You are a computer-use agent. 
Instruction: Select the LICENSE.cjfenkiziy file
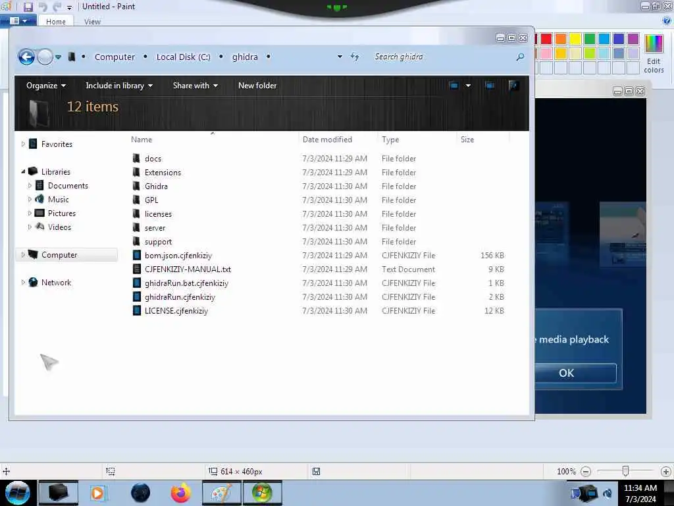pyautogui.click(x=176, y=311)
